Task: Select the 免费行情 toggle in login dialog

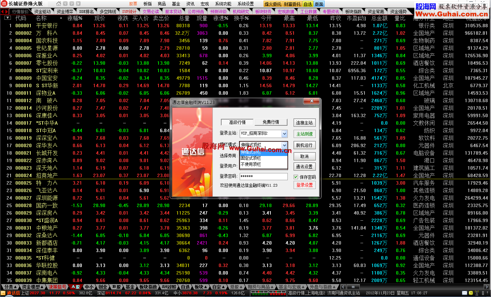Action: pyautogui.click(x=271, y=122)
